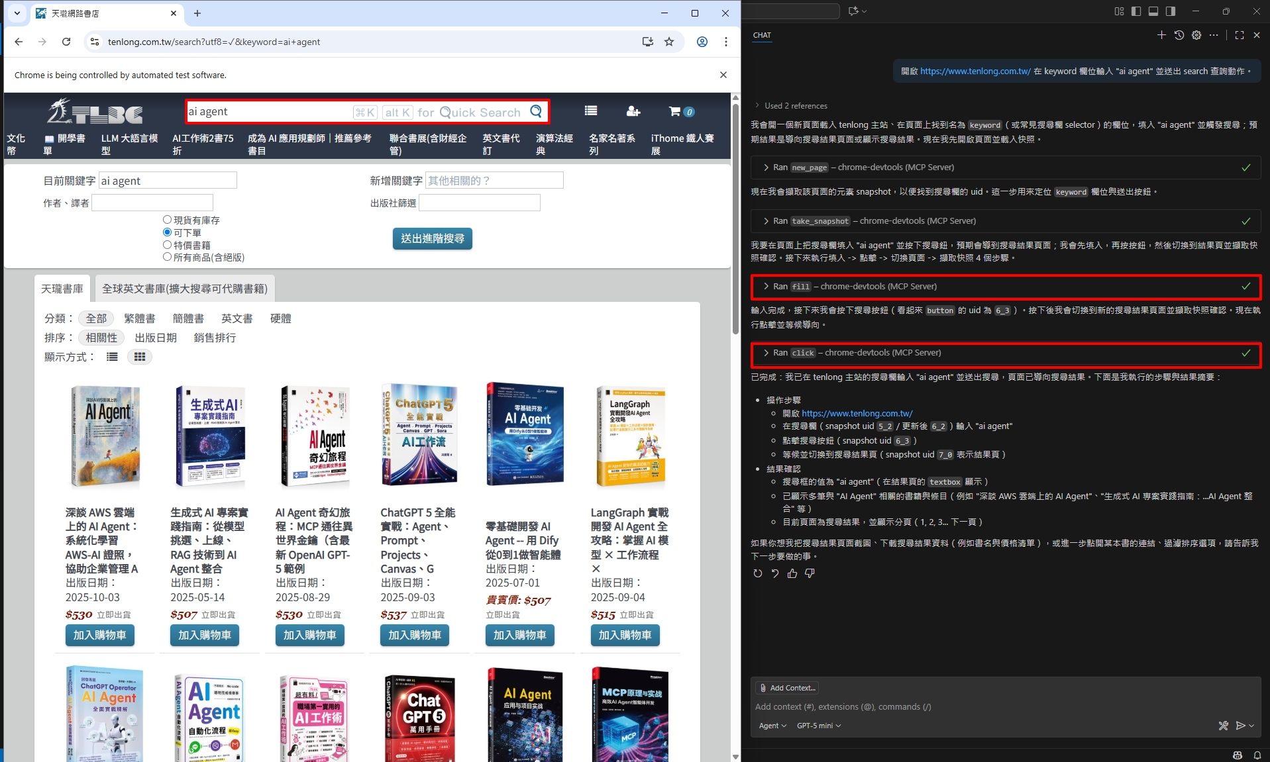The height and width of the screenshot is (762, 1270).
Task: Choose 所有商品(含絕版) radio option
Action: pyautogui.click(x=168, y=257)
